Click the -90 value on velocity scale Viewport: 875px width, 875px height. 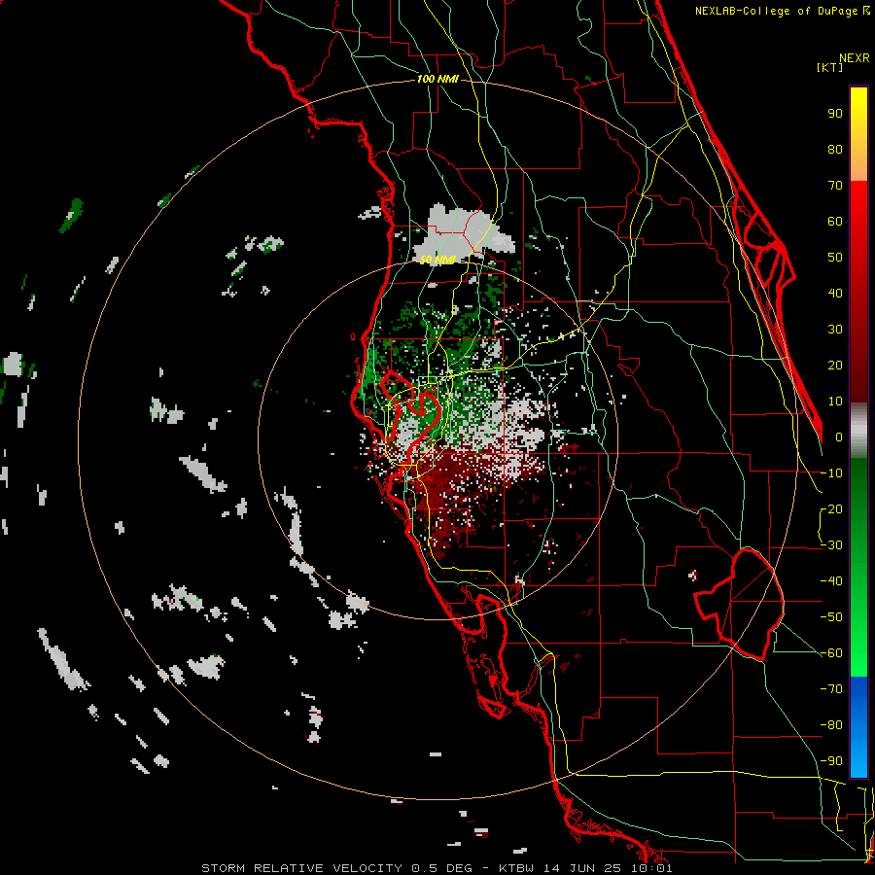(831, 761)
